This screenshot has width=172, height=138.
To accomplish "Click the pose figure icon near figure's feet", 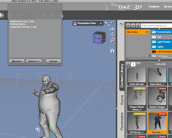I will (38, 130).
